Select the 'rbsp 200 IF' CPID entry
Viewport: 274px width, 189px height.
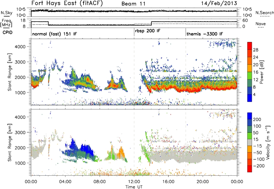[148, 31]
